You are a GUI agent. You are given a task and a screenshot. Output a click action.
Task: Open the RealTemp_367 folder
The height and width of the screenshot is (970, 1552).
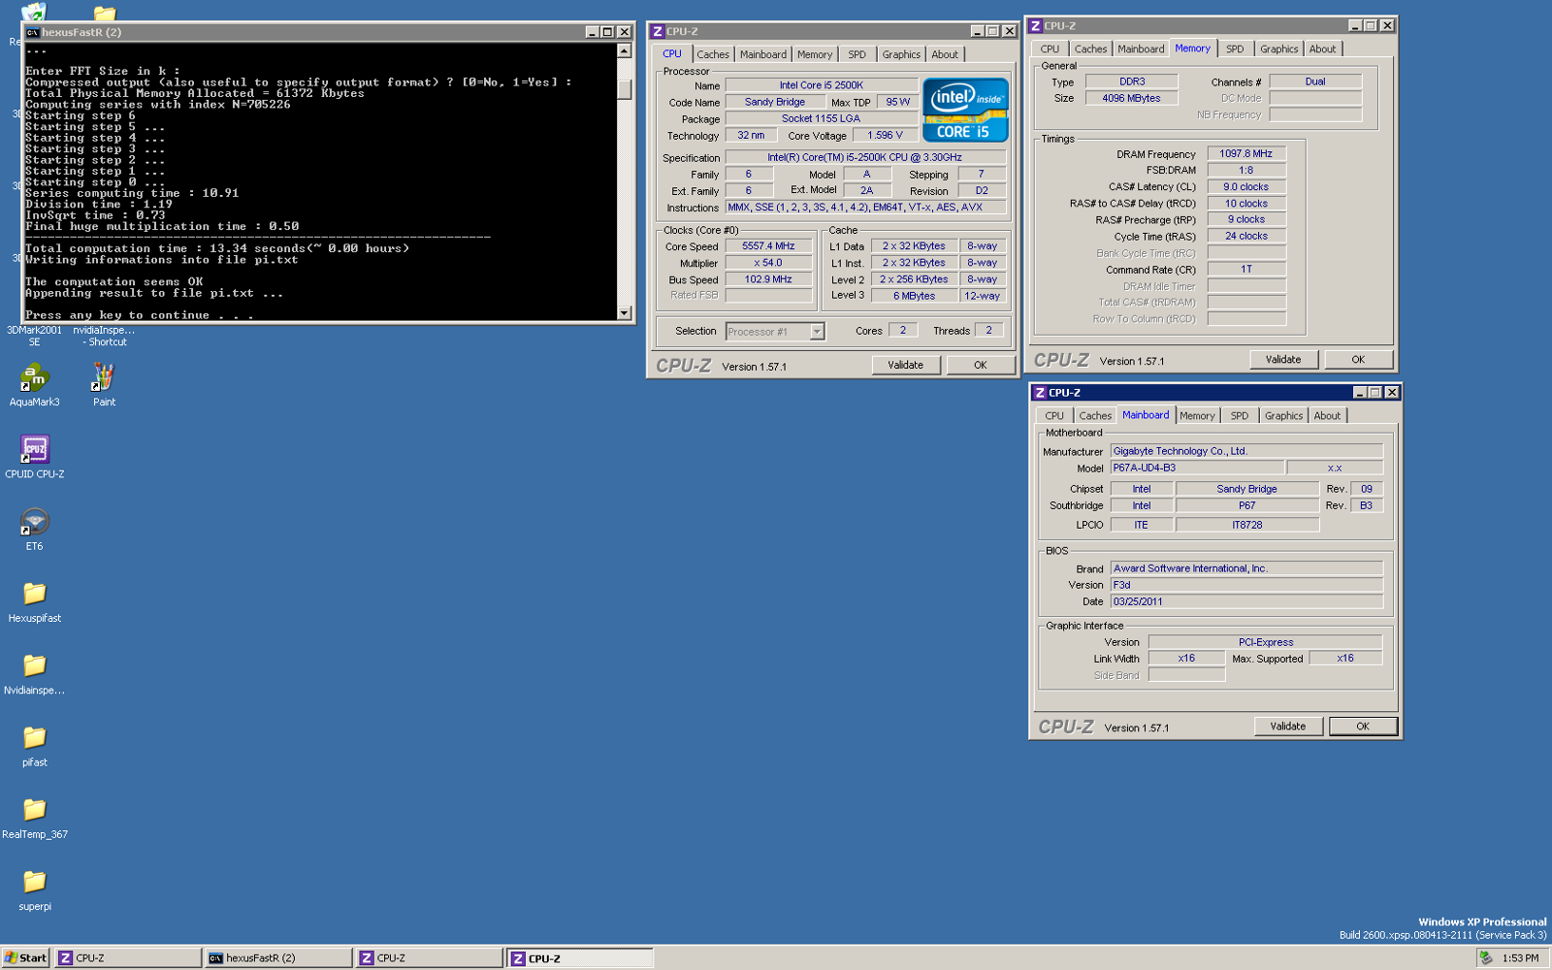point(35,817)
